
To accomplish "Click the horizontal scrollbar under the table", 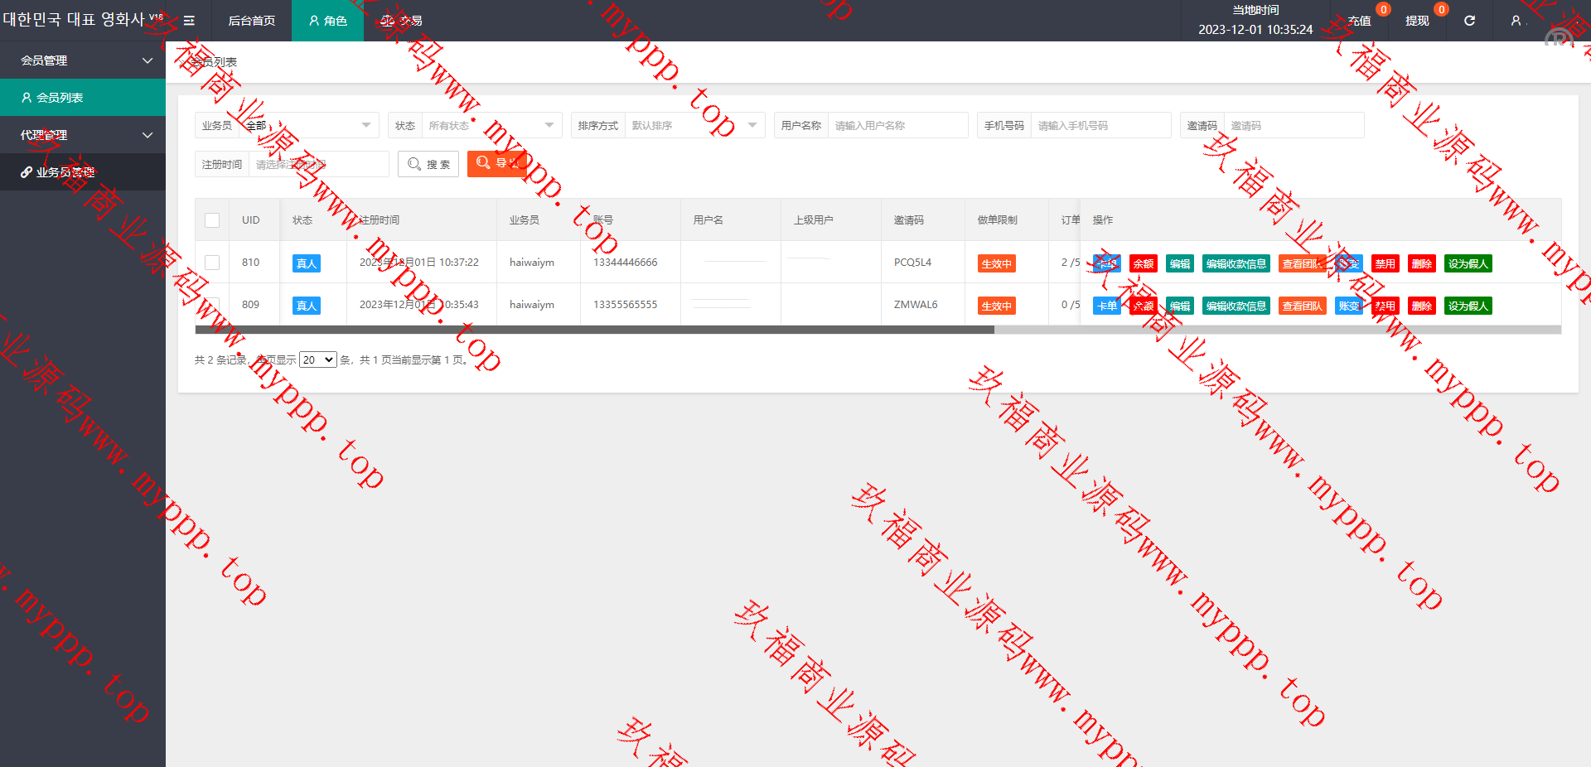I will 594,330.
